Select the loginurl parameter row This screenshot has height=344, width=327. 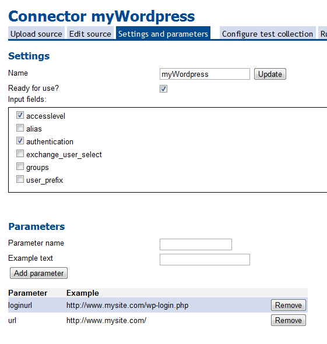tap(158, 305)
